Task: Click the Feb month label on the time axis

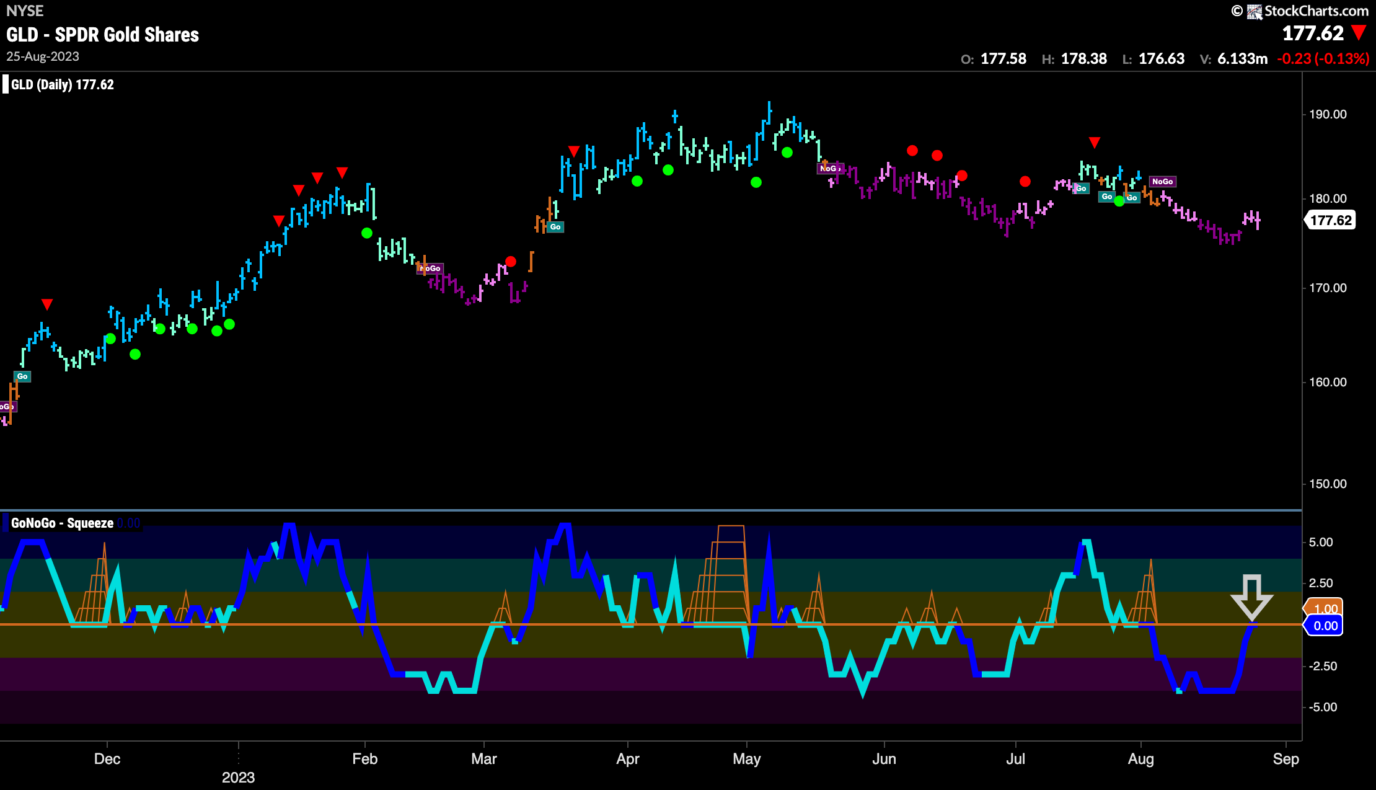Action: [x=365, y=759]
